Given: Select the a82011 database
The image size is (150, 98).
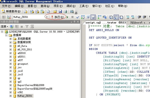Looking at the screenshot, I should point(21,57).
